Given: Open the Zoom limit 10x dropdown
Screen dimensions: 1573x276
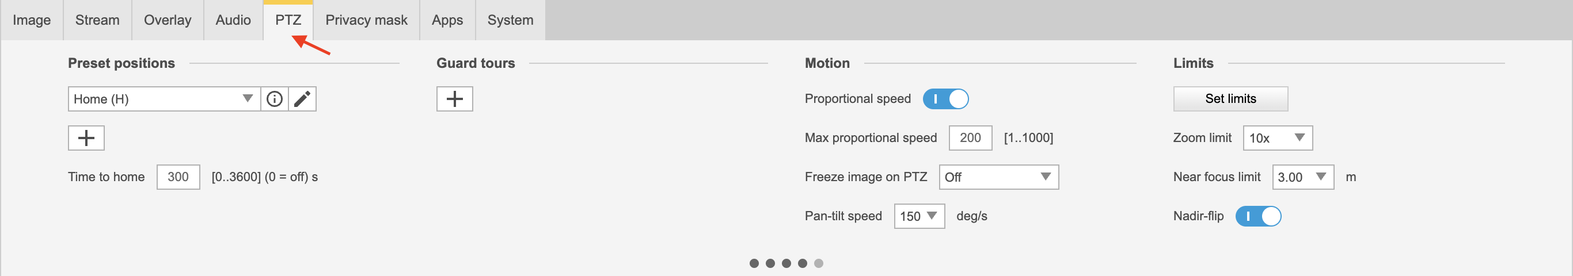Looking at the screenshot, I should coord(1278,137).
